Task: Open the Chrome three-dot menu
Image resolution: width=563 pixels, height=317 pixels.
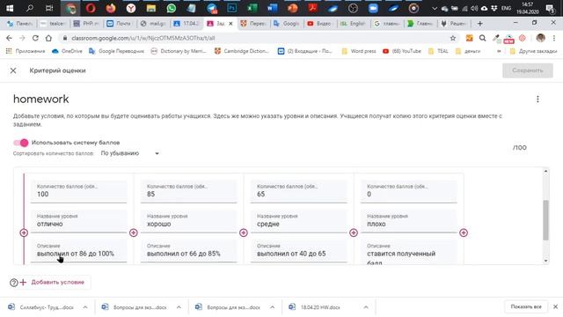Action: click(554, 38)
